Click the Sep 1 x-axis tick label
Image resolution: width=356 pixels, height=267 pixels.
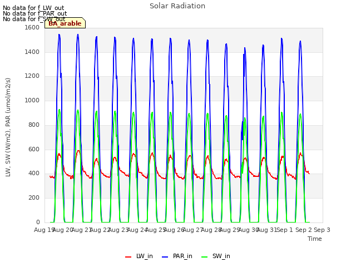pos(285,230)
